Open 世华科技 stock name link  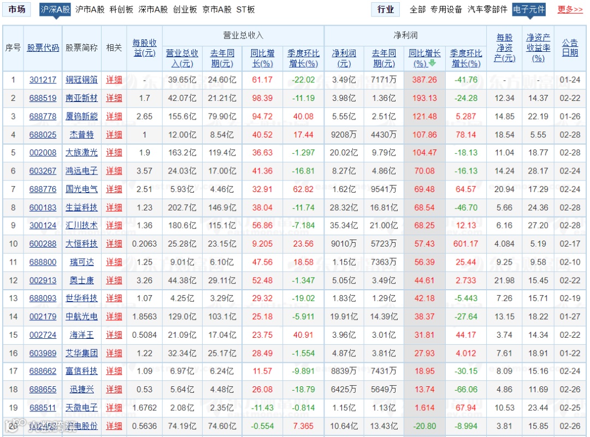(x=81, y=298)
